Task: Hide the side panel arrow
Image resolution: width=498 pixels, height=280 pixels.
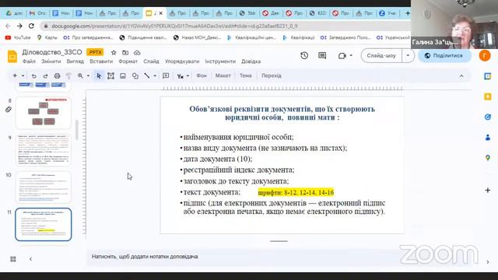Action: [488, 262]
